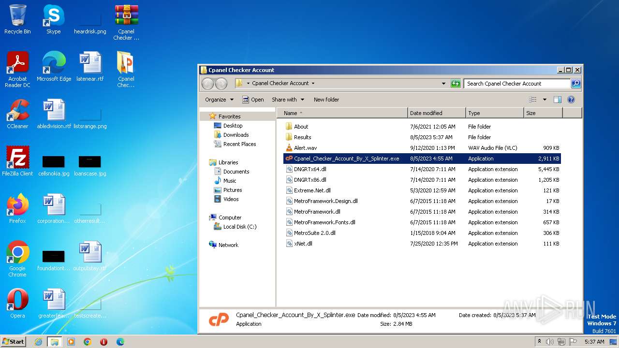Image resolution: width=619 pixels, height=348 pixels.
Task: Launch Google Chrome desktop shortcut
Action: coord(17,259)
